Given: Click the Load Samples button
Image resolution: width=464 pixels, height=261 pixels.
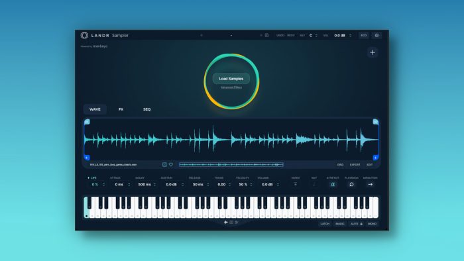Looking at the screenshot, I should [231, 79].
